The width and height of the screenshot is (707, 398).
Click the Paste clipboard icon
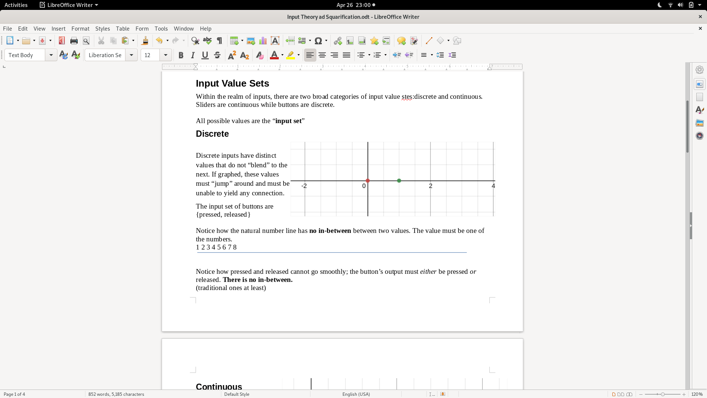click(126, 41)
